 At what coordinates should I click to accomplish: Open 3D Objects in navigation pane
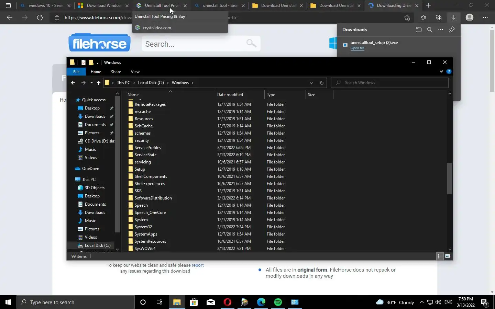[95, 188]
